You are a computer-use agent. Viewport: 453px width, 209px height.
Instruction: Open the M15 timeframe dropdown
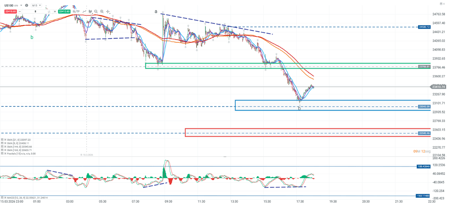pyautogui.click(x=36, y=6)
